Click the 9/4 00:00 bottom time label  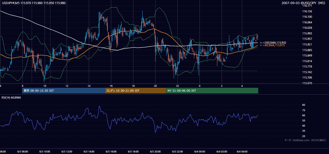click(200, 152)
